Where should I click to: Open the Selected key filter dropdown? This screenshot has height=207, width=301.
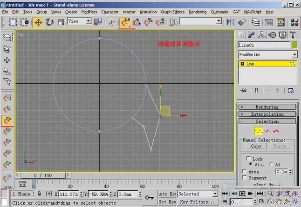tap(198, 194)
